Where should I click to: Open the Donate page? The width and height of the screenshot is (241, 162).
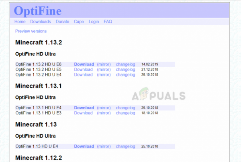[62, 22]
